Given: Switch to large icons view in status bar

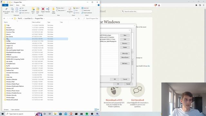Looking at the screenshot, I should pos(98,110).
